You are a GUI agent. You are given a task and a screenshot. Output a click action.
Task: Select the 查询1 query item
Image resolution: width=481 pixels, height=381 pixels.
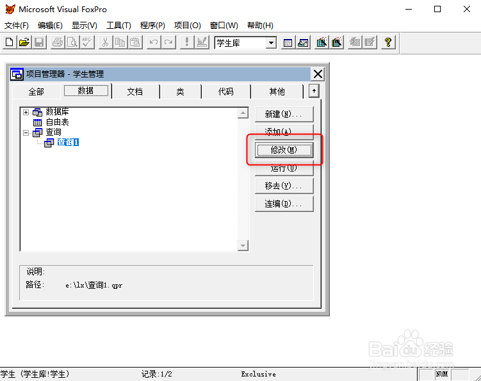coord(68,142)
